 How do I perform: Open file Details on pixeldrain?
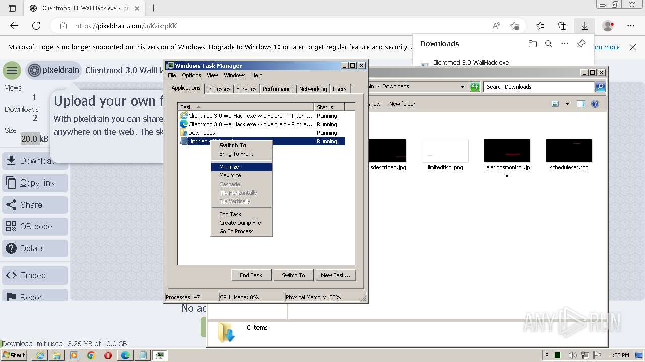(35, 248)
